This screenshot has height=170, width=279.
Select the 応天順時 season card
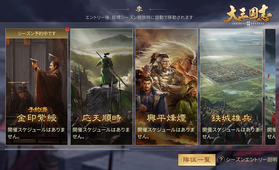click(102, 87)
